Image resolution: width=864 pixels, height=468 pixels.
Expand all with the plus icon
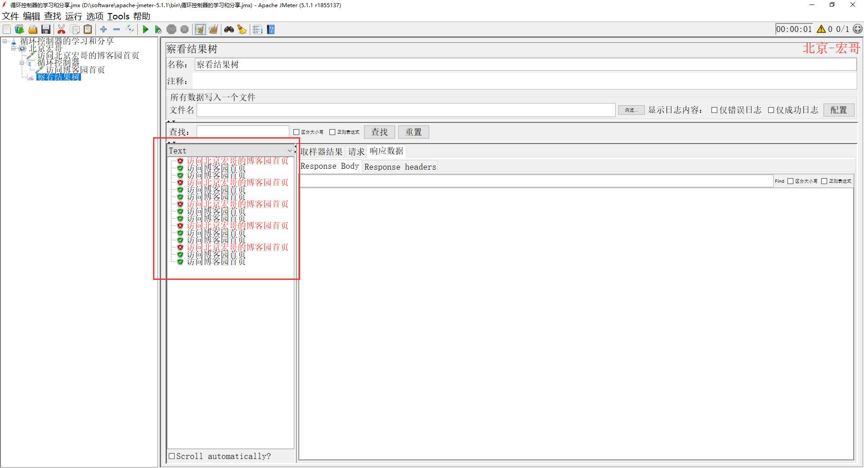[103, 29]
